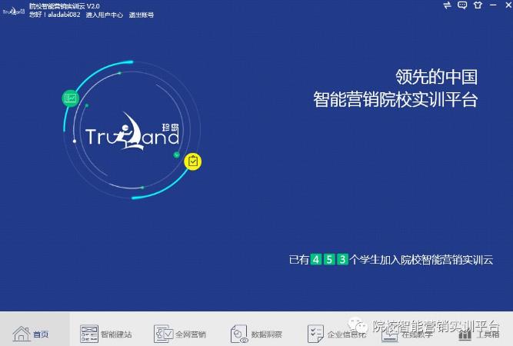513x346 pixels.
Task: Click the 智能建站 site builder icon
Action: pos(89,333)
